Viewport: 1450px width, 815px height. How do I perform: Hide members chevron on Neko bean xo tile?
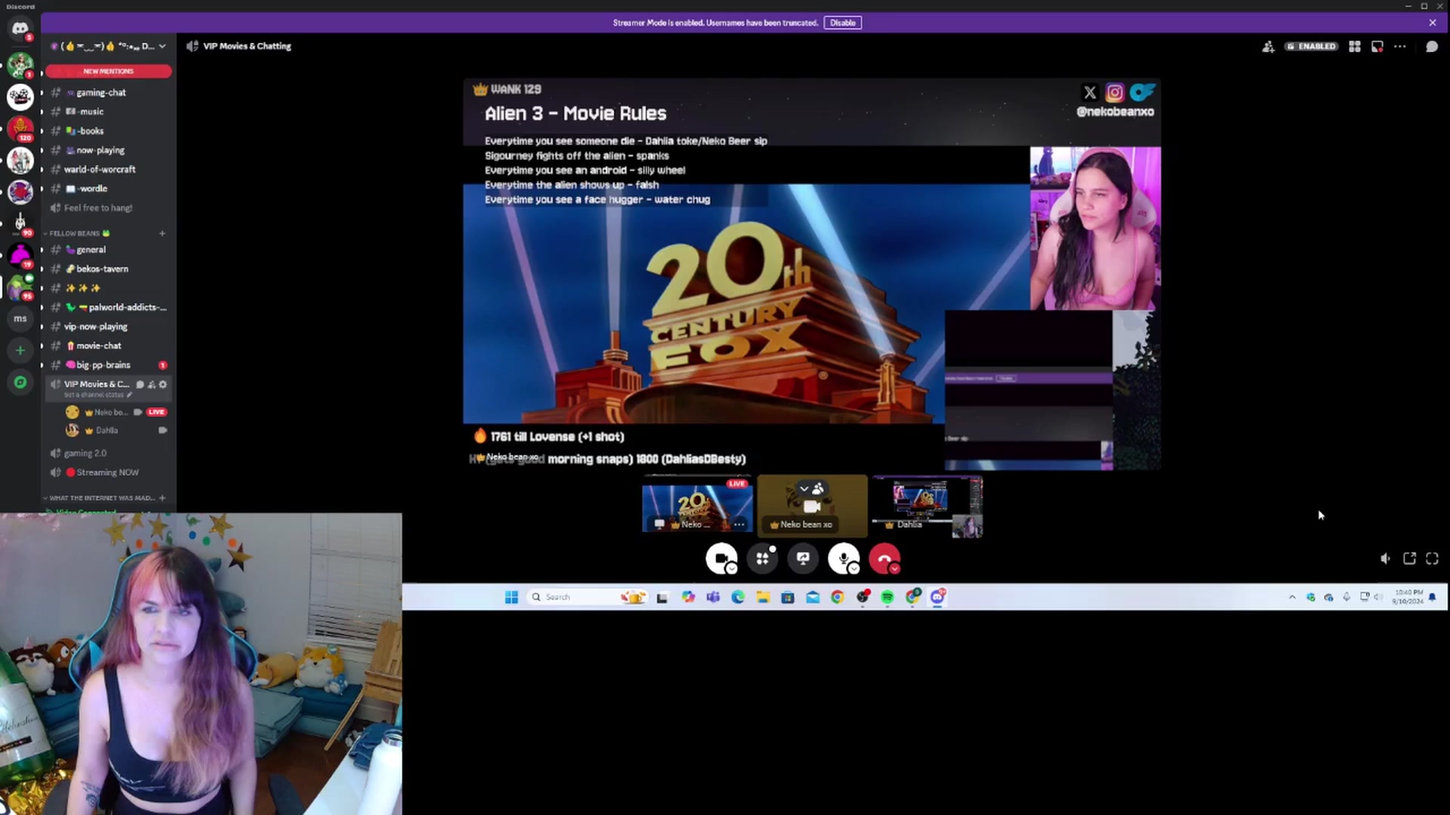point(804,489)
